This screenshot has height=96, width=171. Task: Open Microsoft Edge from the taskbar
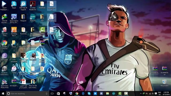click(x=83, y=94)
